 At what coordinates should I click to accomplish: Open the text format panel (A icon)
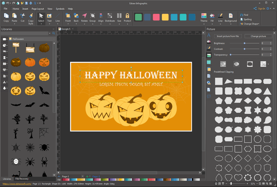209,35
